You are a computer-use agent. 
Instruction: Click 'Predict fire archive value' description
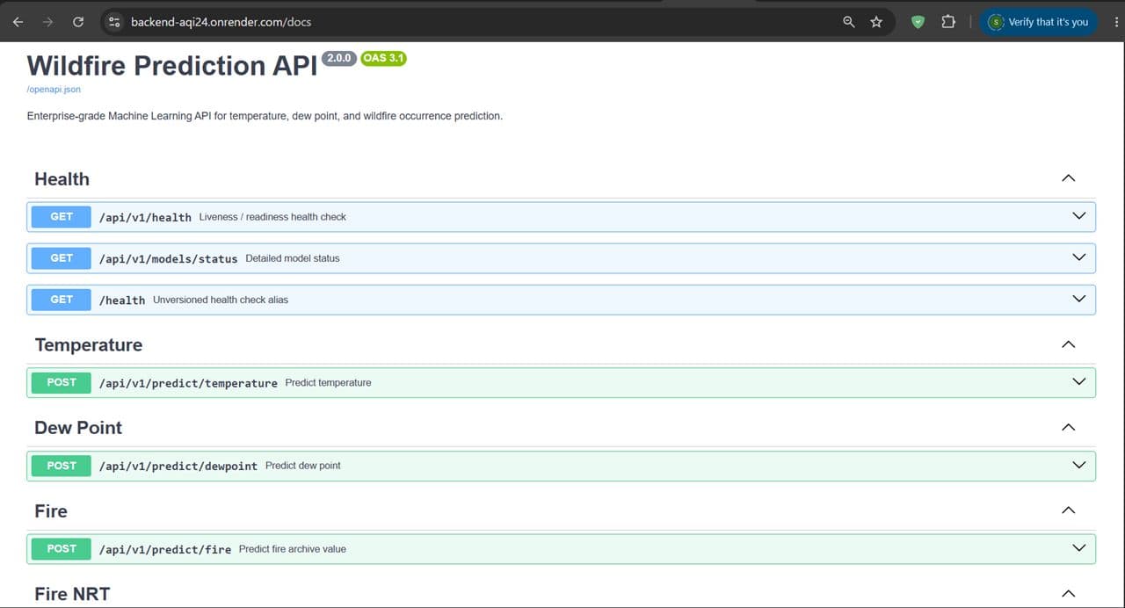(293, 549)
